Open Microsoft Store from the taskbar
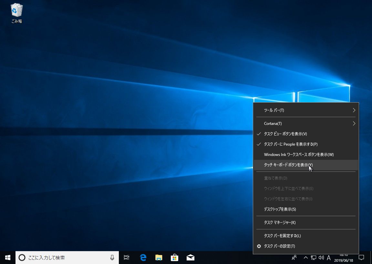 pos(174,258)
